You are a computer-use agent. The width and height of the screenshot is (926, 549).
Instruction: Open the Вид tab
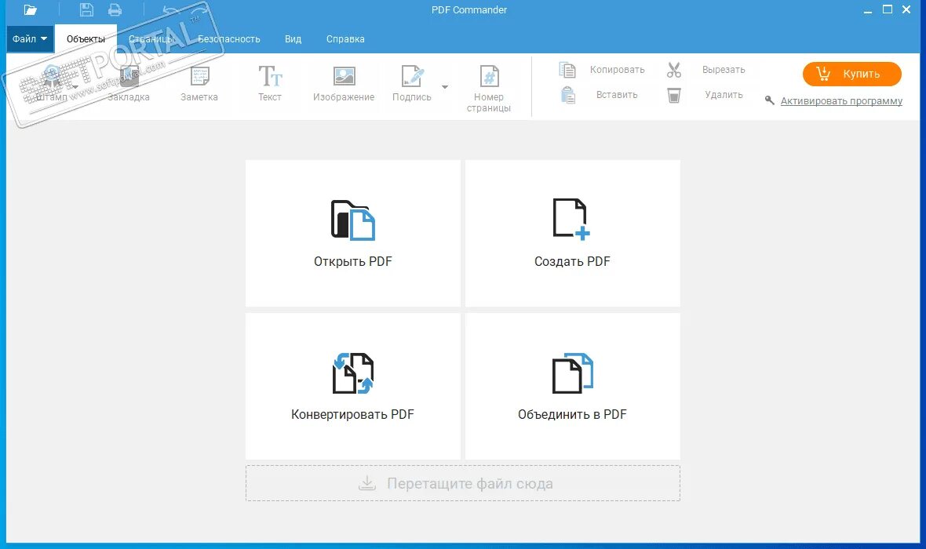tap(293, 39)
